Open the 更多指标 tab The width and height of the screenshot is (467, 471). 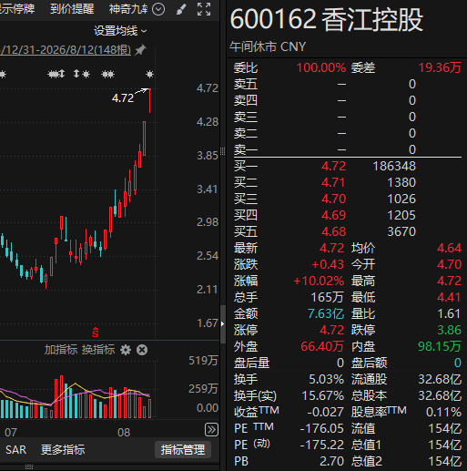click(x=63, y=450)
